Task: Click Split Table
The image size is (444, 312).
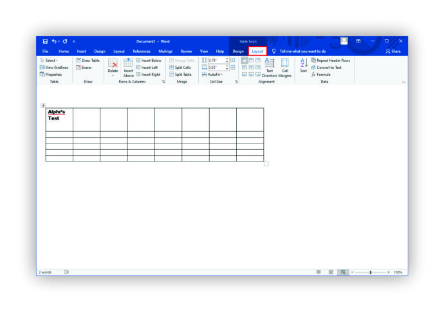Action: click(180, 75)
